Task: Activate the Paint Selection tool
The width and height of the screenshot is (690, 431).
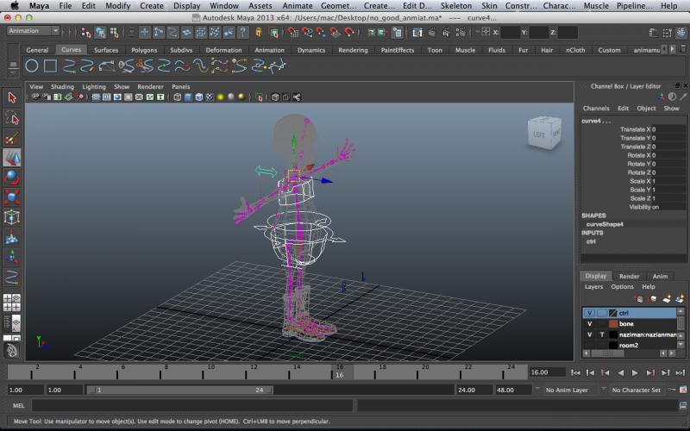Action: click(x=12, y=138)
